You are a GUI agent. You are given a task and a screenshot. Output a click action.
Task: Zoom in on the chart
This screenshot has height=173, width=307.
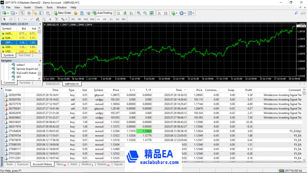pyautogui.click(x=139, y=13)
